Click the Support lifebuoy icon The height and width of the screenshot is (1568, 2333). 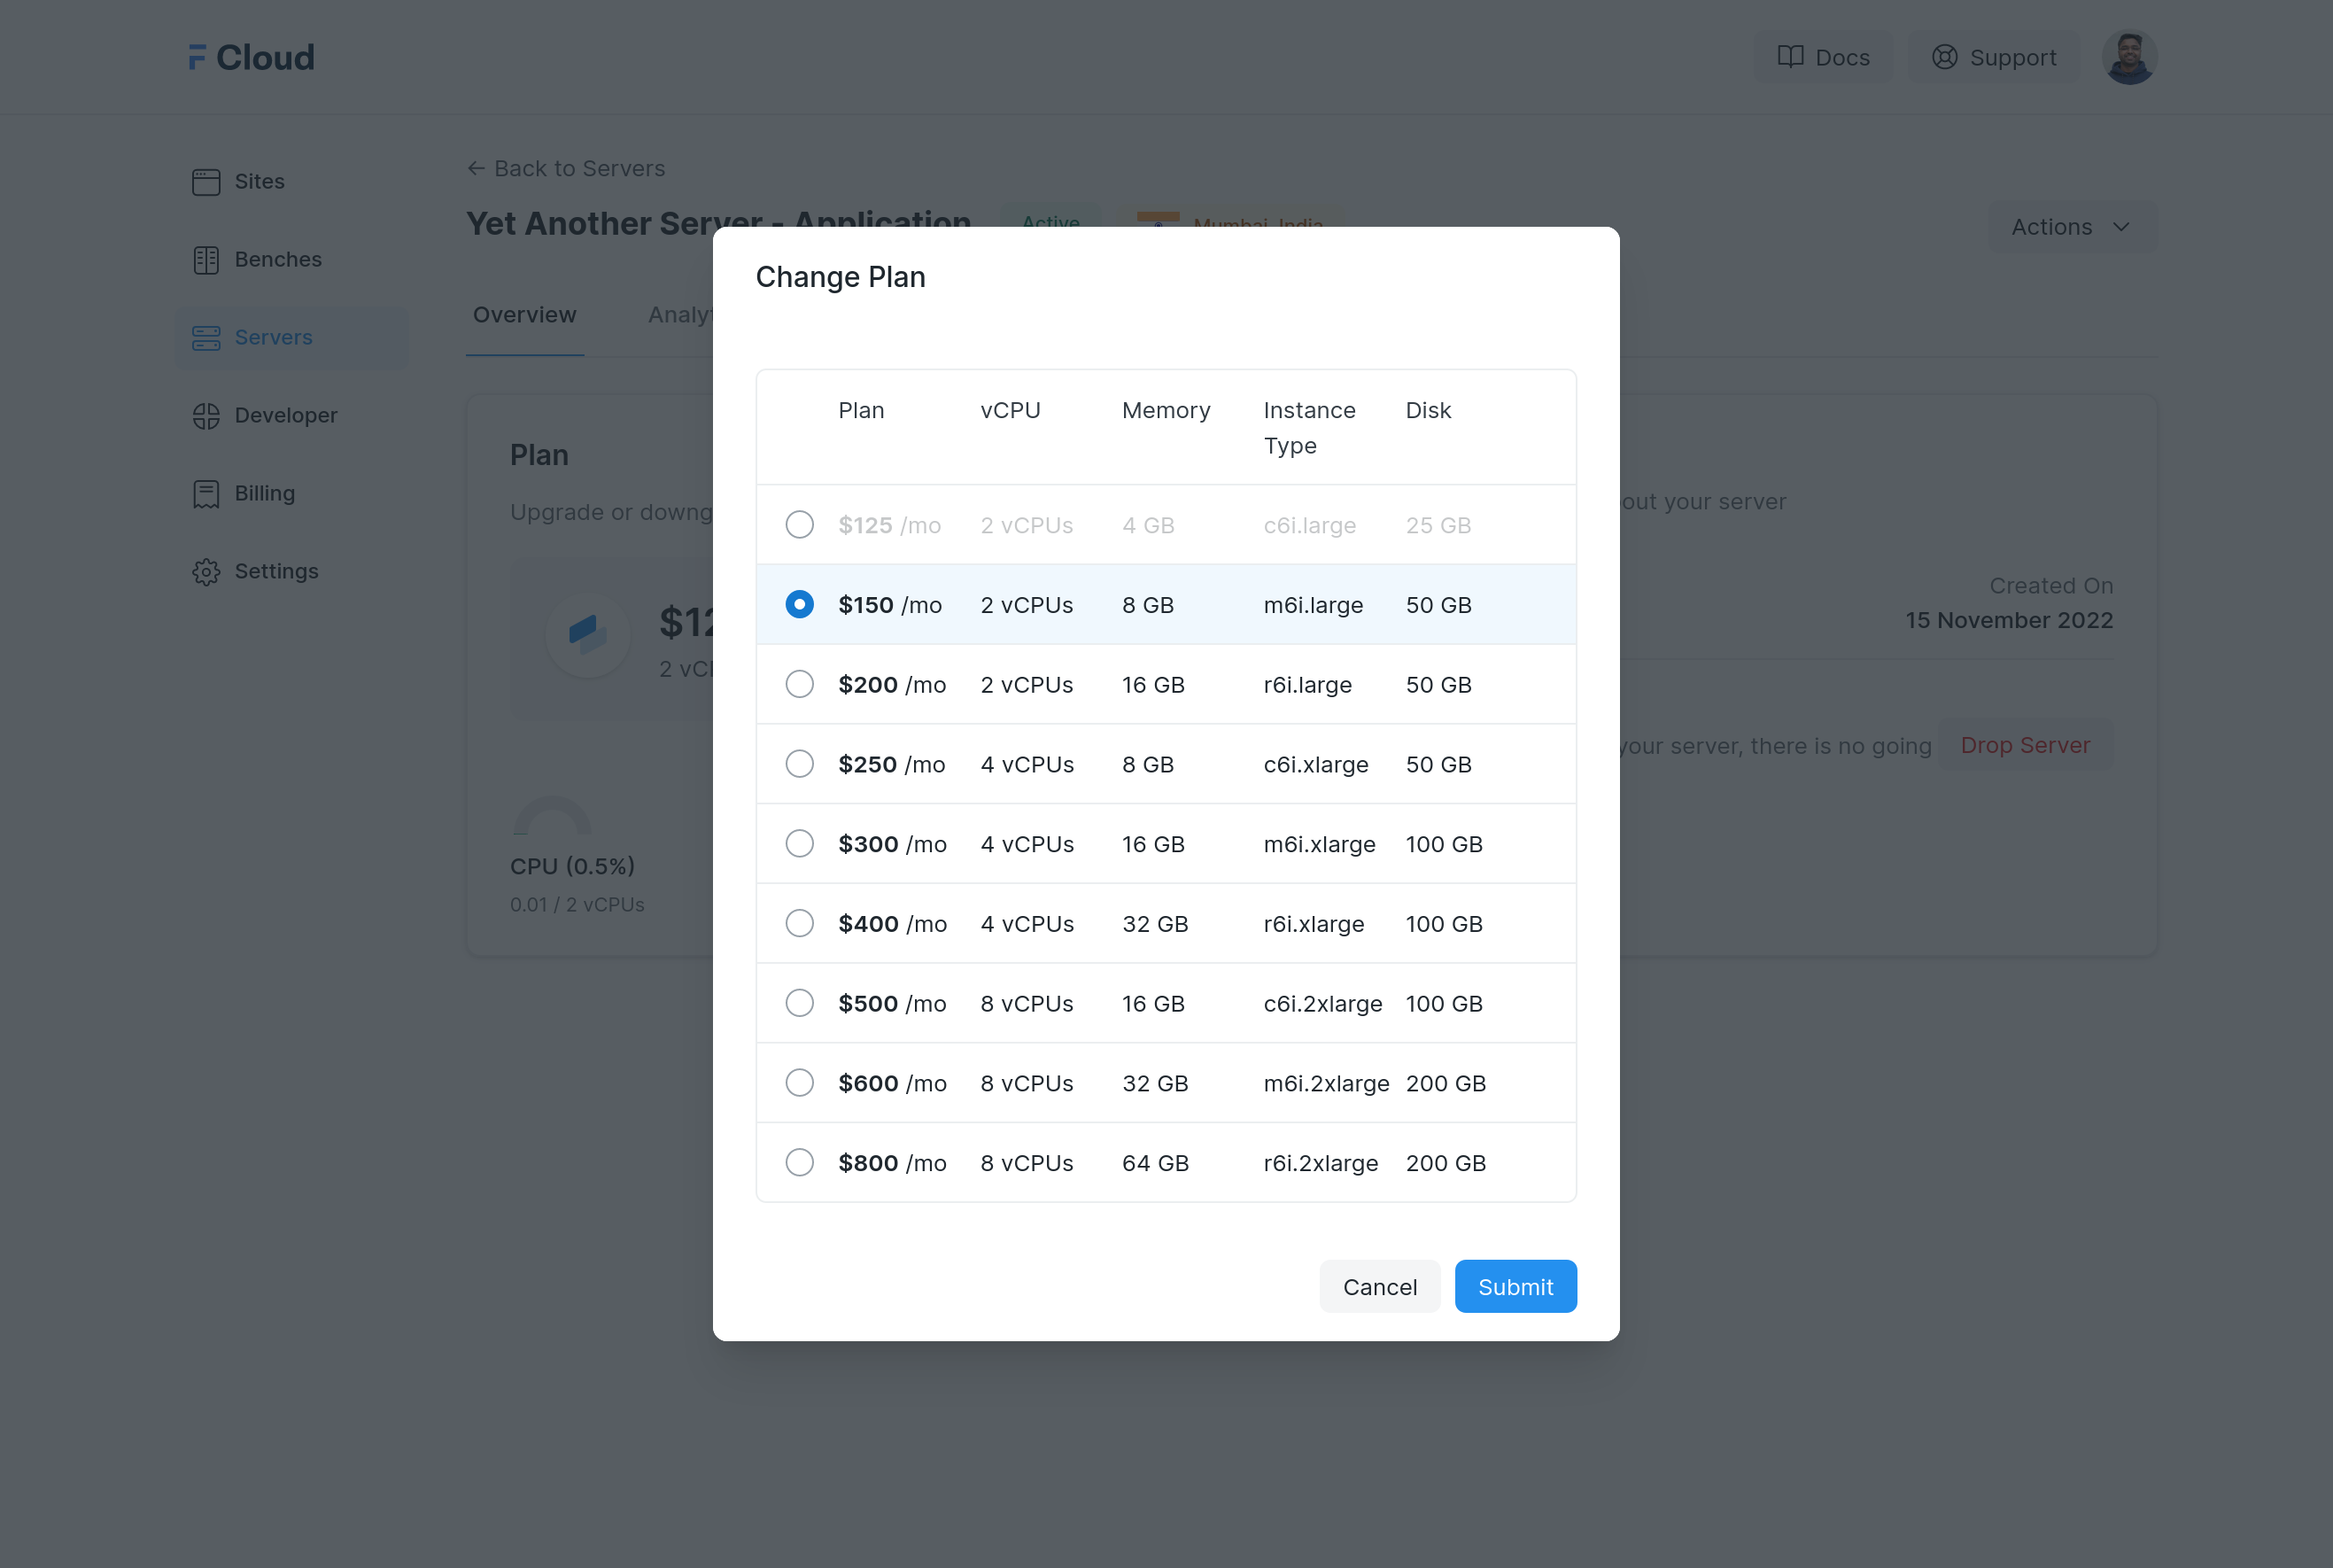[x=1944, y=57]
